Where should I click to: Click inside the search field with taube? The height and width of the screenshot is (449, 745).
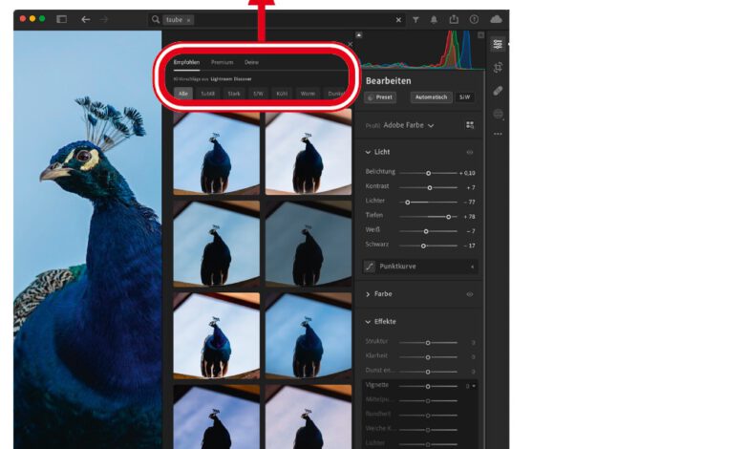pos(287,19)
